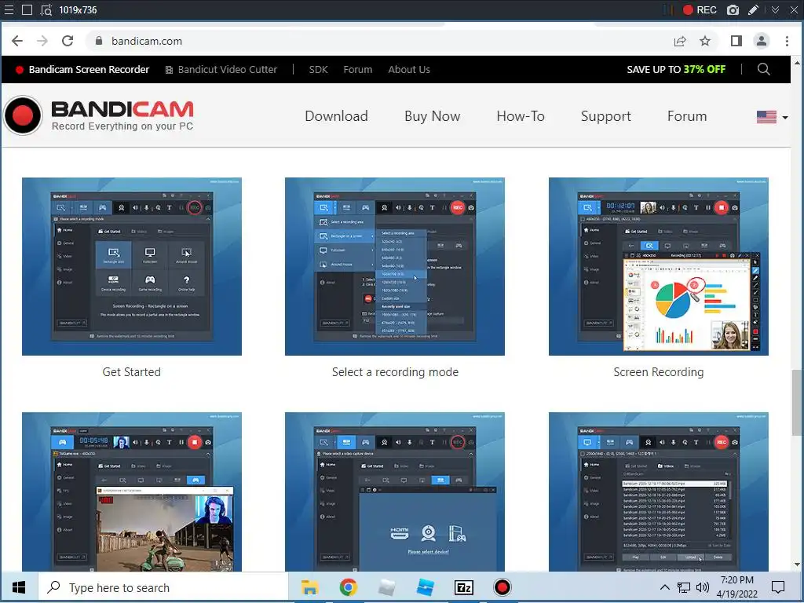The height and width of the screenshot is (603, 804).
Task: Open Bandicut Video Cutter link
Action: 221,70
